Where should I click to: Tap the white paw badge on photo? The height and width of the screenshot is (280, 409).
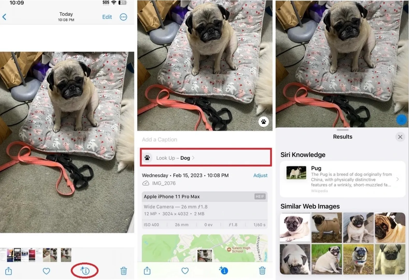264,122
